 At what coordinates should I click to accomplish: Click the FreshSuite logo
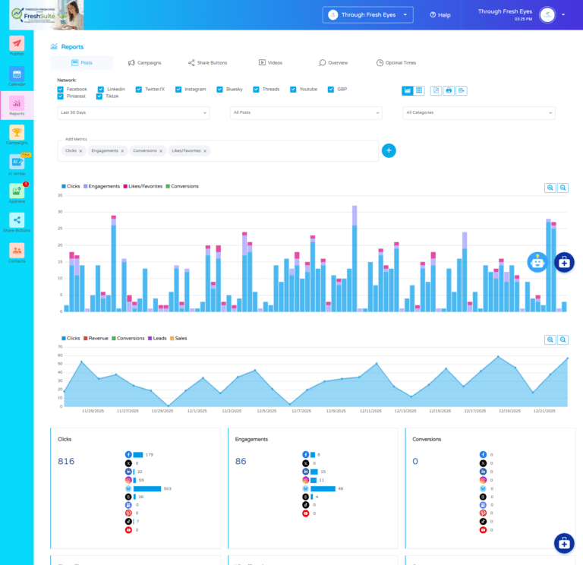[47, 15]
